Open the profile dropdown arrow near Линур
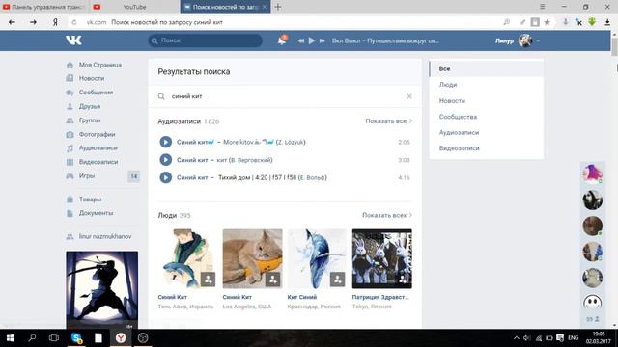Viewport: 618px width, 347px height. pos(538,40)
